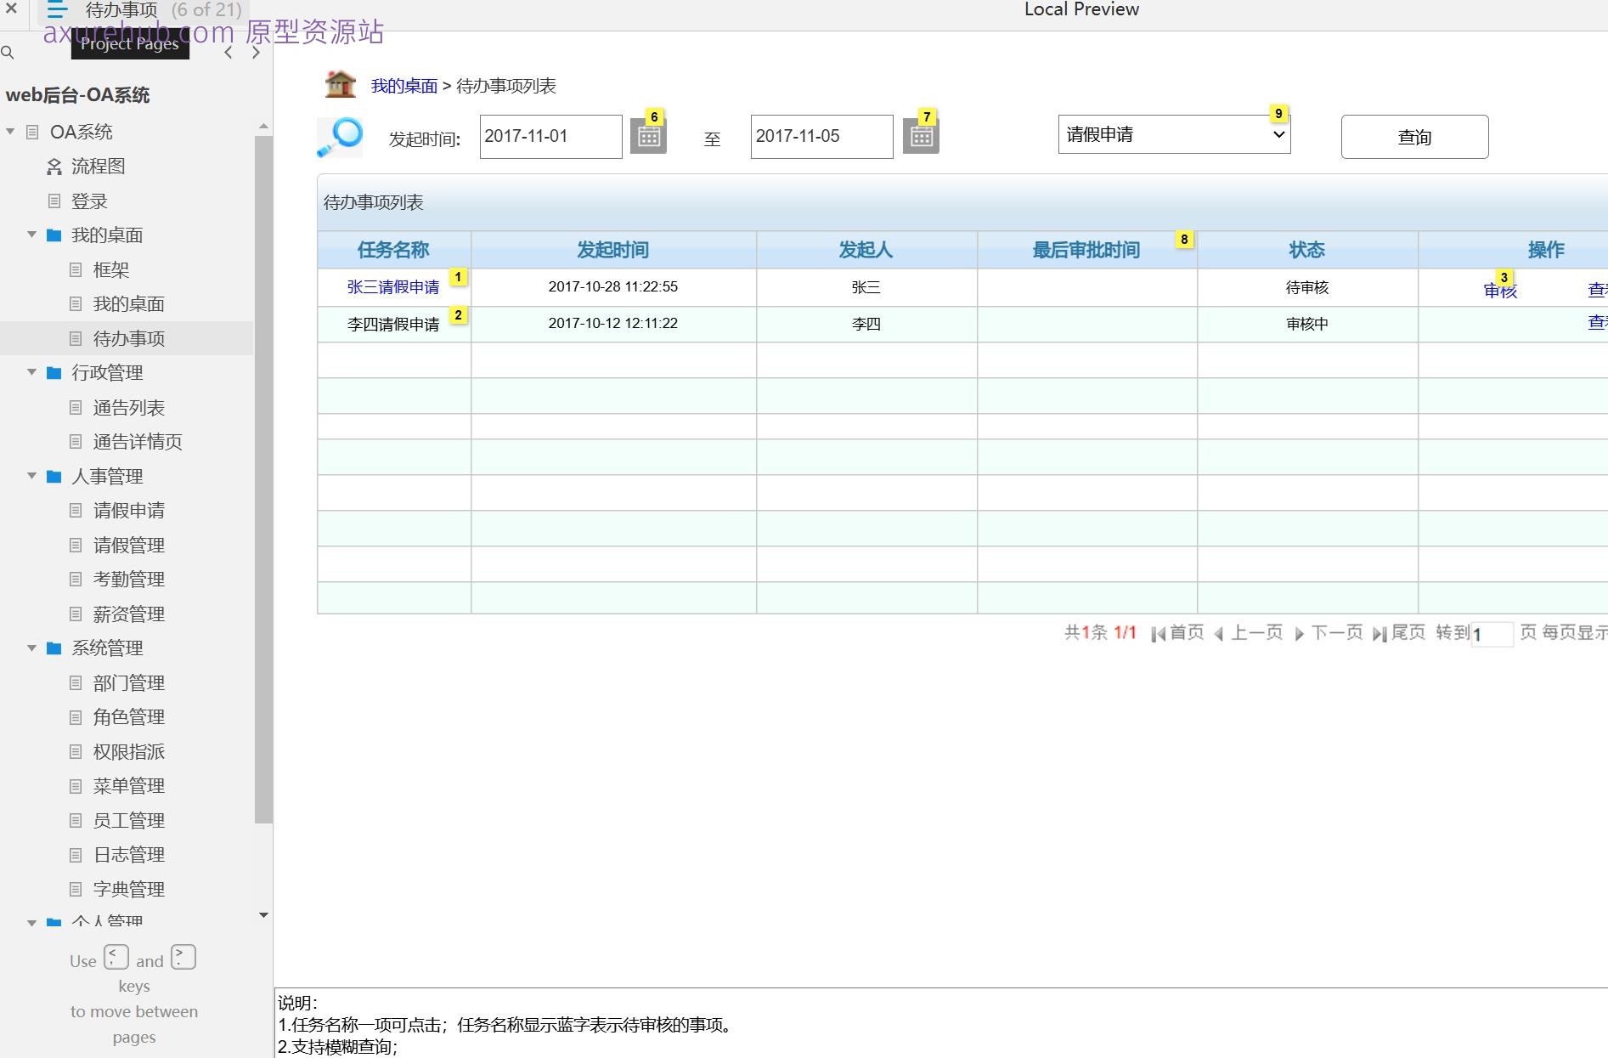Click the 状态 column header
Screen dimensions: 1608x1058
[1306, 250]
